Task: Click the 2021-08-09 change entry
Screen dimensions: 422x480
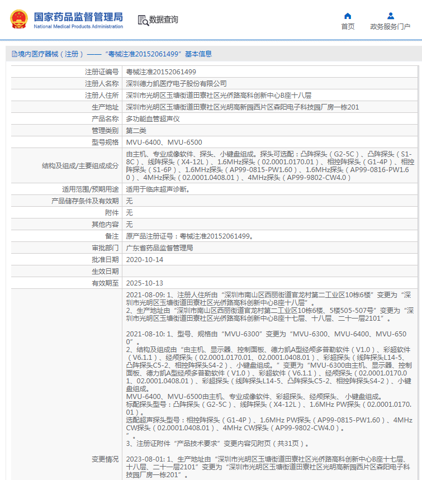Action: (270, 307)
